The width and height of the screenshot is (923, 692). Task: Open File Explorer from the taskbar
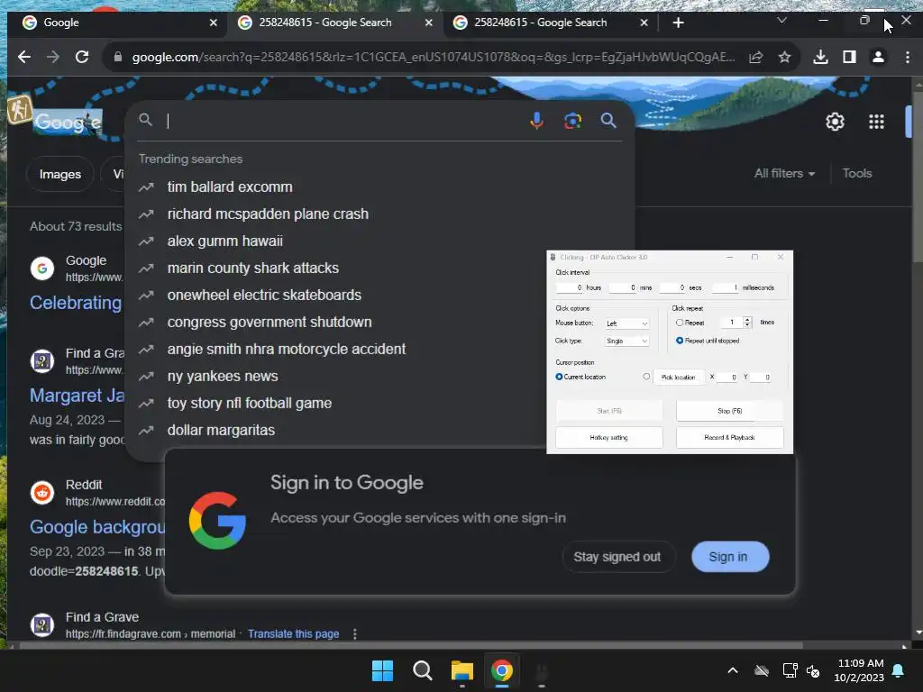click(462, 670)
